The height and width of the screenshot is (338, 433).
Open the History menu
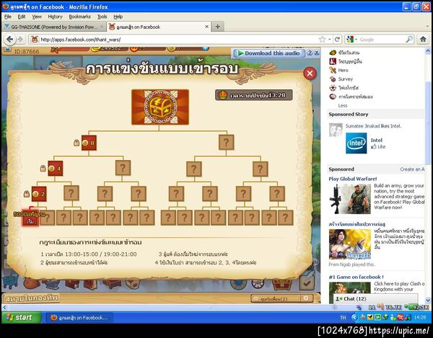pyautogui.click(x=56, y=17)
